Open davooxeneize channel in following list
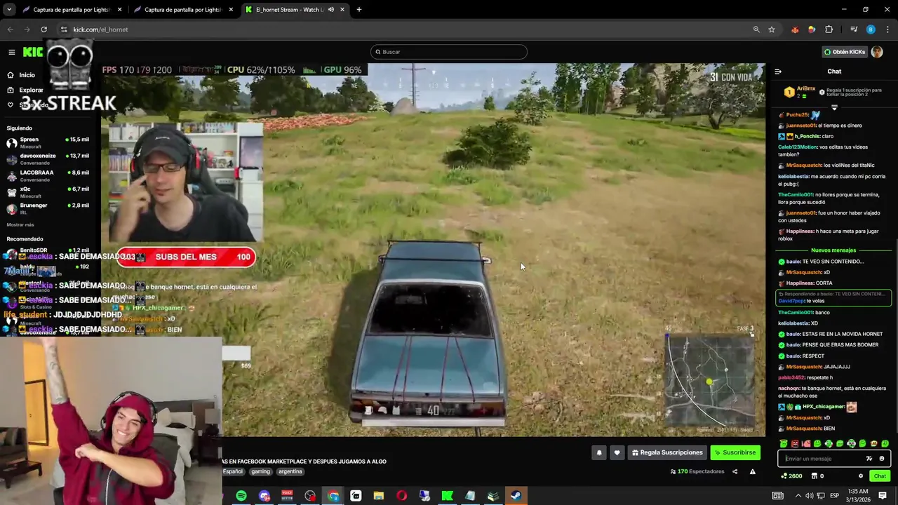 [48, 159]
